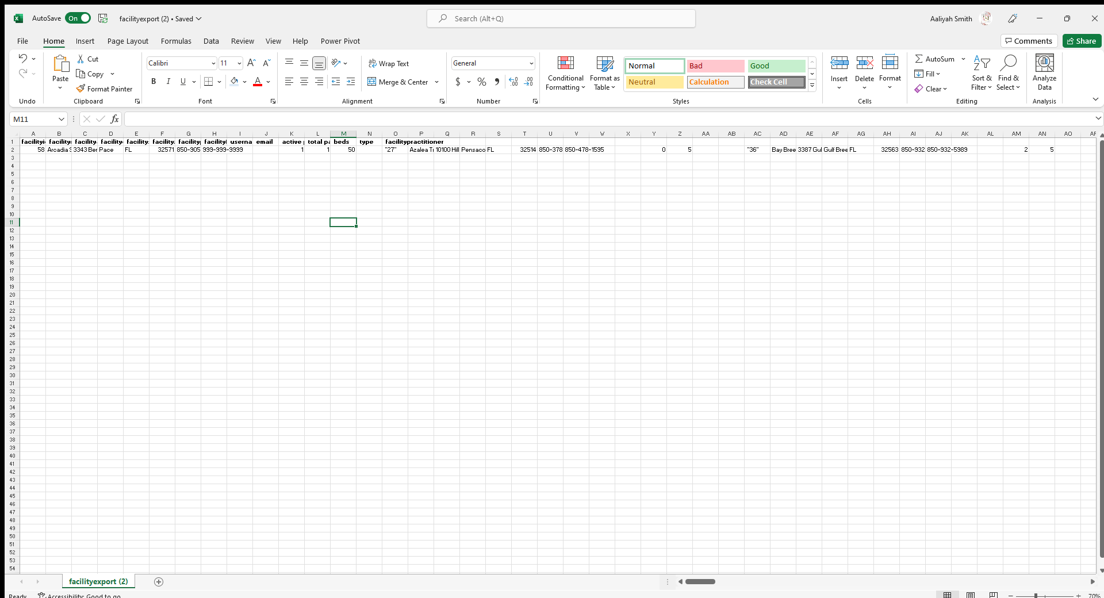Toggle AutoSave switch off
This screenshot has width=1104, height=598.
click(78, 18)
